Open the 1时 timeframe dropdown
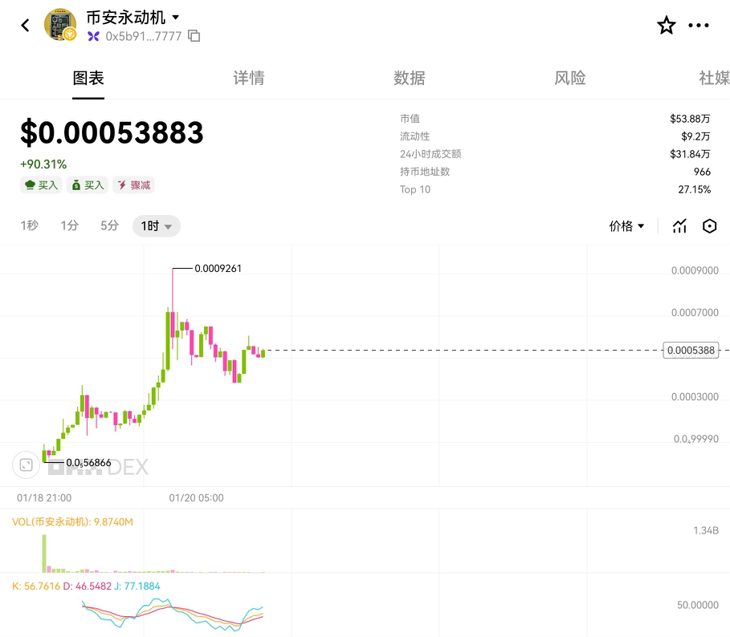Screen dimensions: 730x637 pyautogui.click(x=157, y=226)
